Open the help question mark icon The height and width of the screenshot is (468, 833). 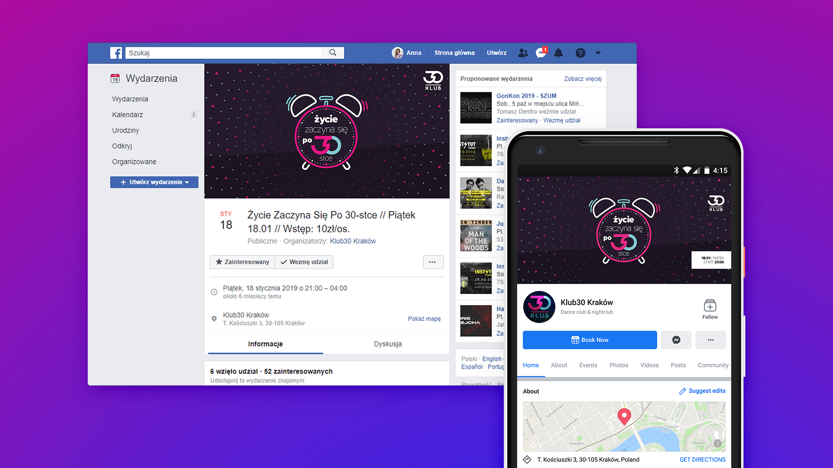580,53
